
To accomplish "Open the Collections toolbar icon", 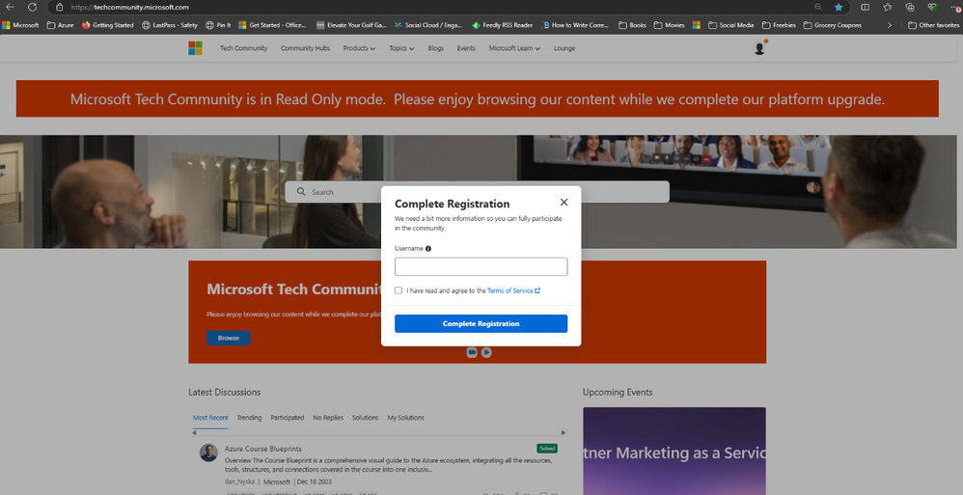I will click(910, 8).
